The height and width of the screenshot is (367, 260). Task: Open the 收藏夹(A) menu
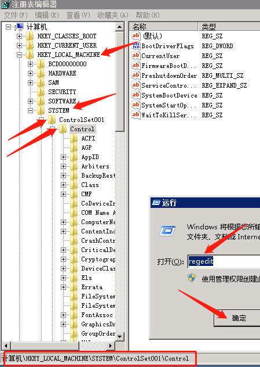113,15
